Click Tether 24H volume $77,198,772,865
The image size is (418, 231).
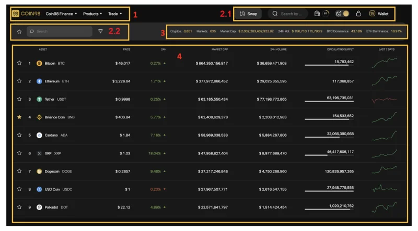272,99
